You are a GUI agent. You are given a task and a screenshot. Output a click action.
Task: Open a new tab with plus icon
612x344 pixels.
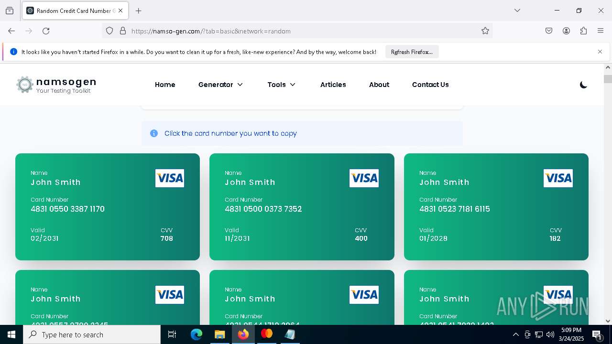[139, 11]
